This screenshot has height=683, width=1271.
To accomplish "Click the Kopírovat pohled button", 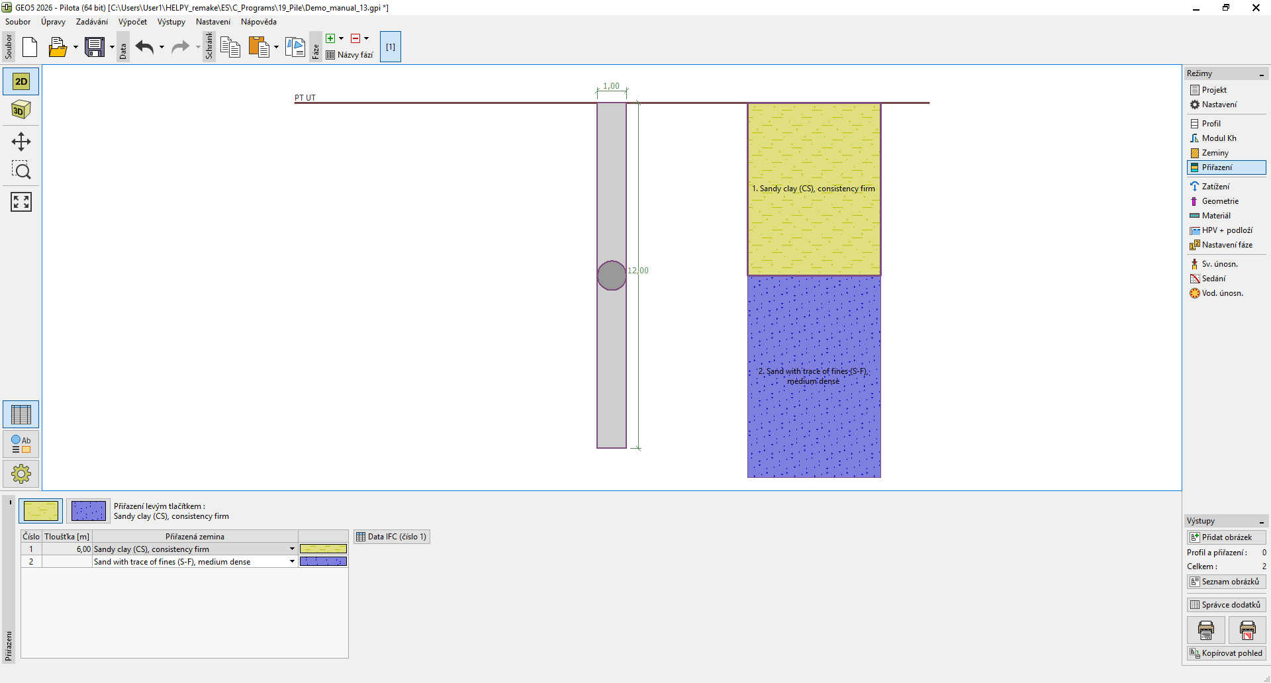I will [x=1226, y=653].
